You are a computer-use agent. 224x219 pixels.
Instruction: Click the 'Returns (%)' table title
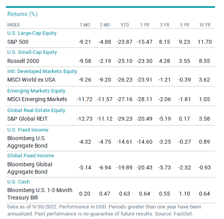click(22, 14)
